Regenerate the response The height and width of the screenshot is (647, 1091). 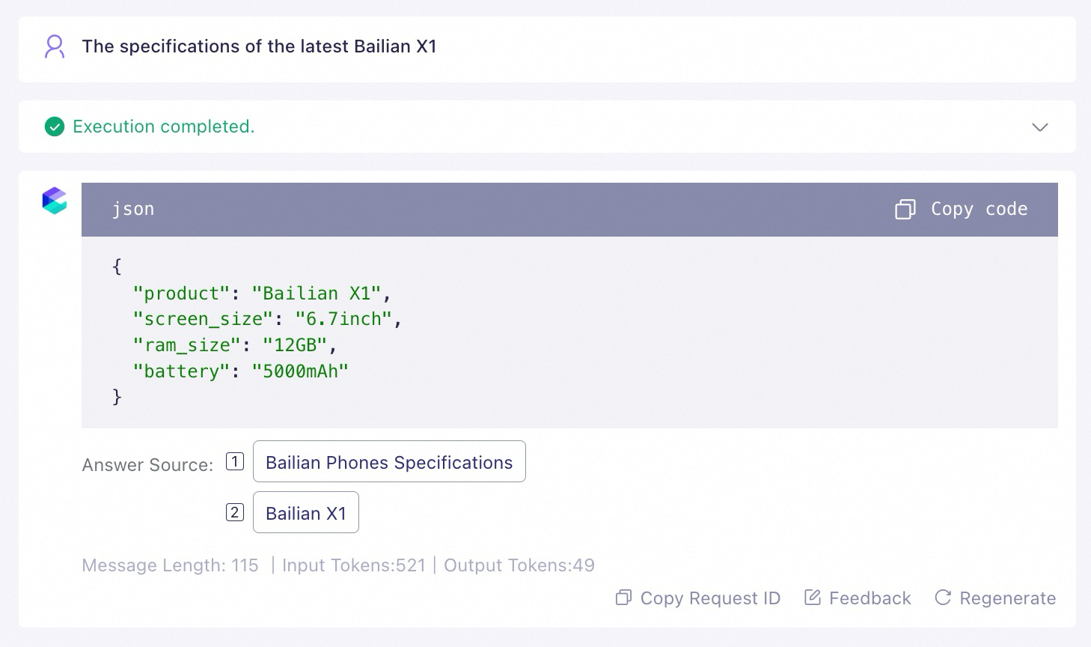click(1007, 598)
